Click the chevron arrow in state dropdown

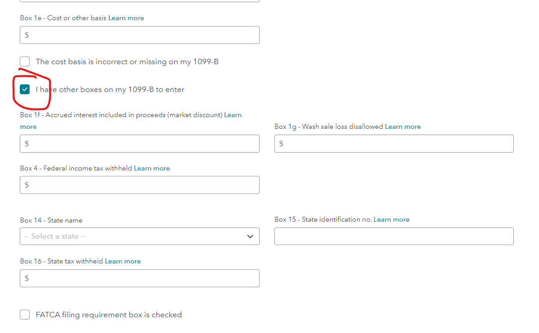[x=250, y=237]
